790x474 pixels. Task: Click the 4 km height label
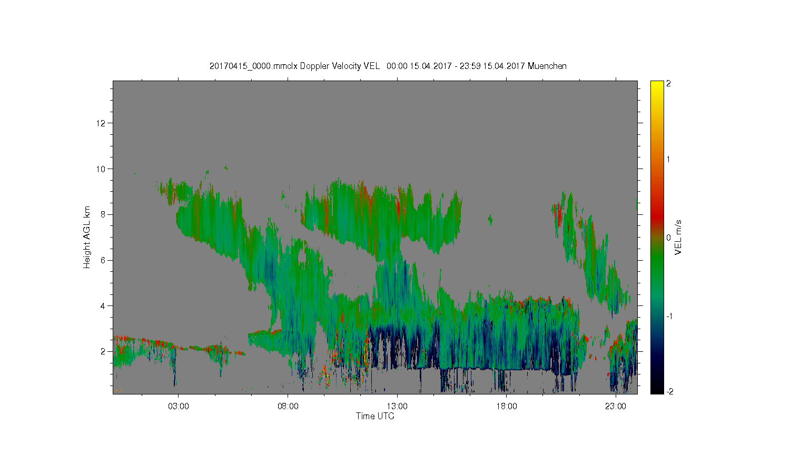[104, 305]
